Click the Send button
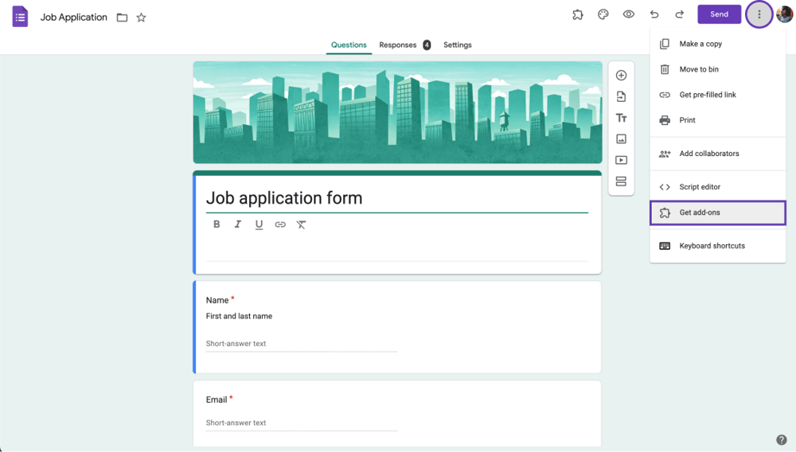The width and height of the screenshot is (796, 452). click(719, 14)
